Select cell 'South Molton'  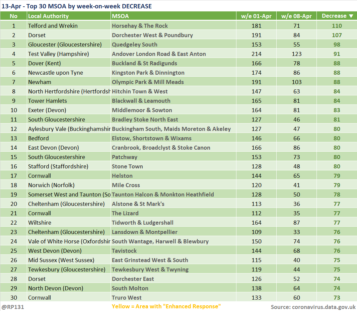[x=173, y=288]
